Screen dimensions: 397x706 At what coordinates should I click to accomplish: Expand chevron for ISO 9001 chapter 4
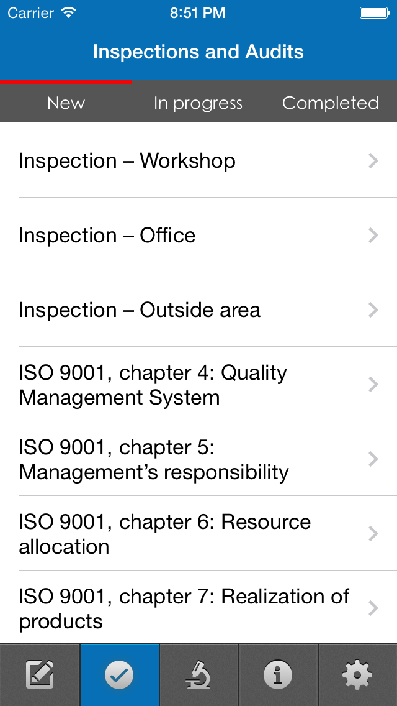(x=373, y=385)
